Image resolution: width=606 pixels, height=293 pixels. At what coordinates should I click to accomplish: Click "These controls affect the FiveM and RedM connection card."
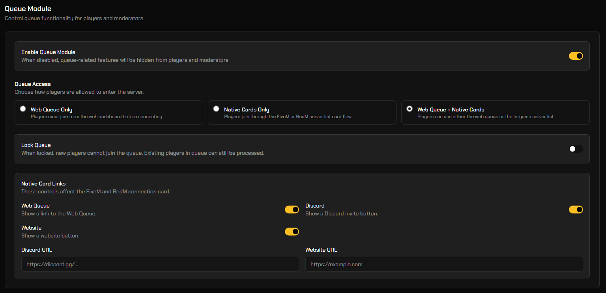[x=95, y=192]
